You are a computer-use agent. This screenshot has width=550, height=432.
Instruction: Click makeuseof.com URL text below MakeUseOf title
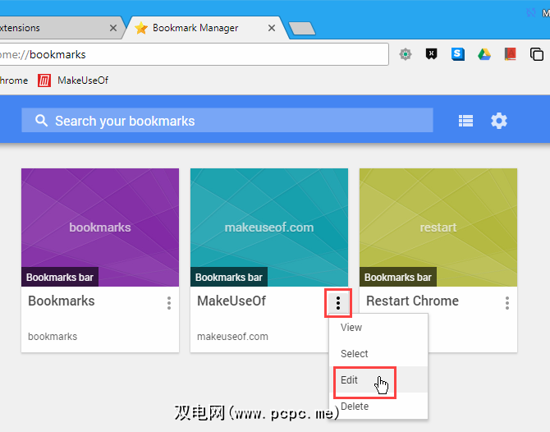coord(232,337)
